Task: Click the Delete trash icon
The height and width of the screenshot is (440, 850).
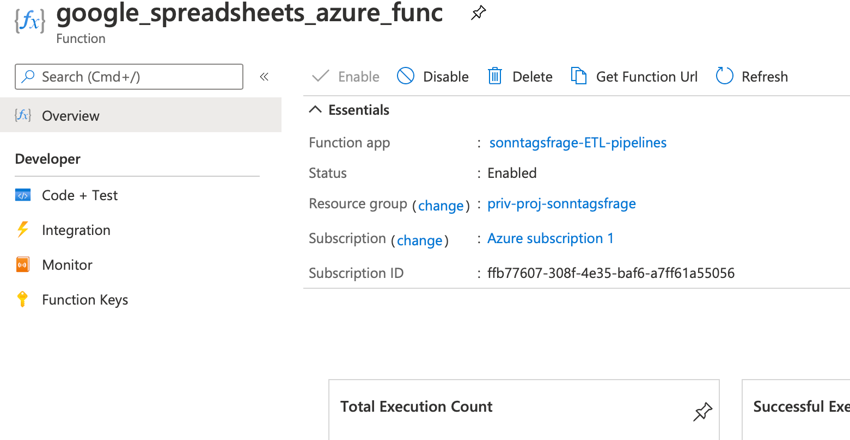Action: [494, 77]
